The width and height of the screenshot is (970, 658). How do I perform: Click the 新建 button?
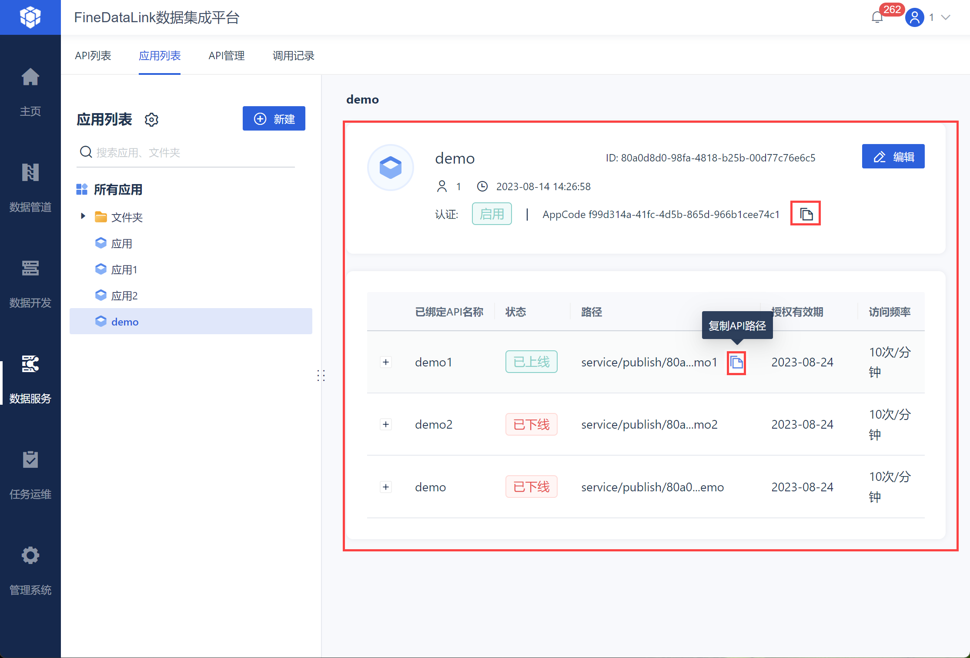[x=274, y=118]
